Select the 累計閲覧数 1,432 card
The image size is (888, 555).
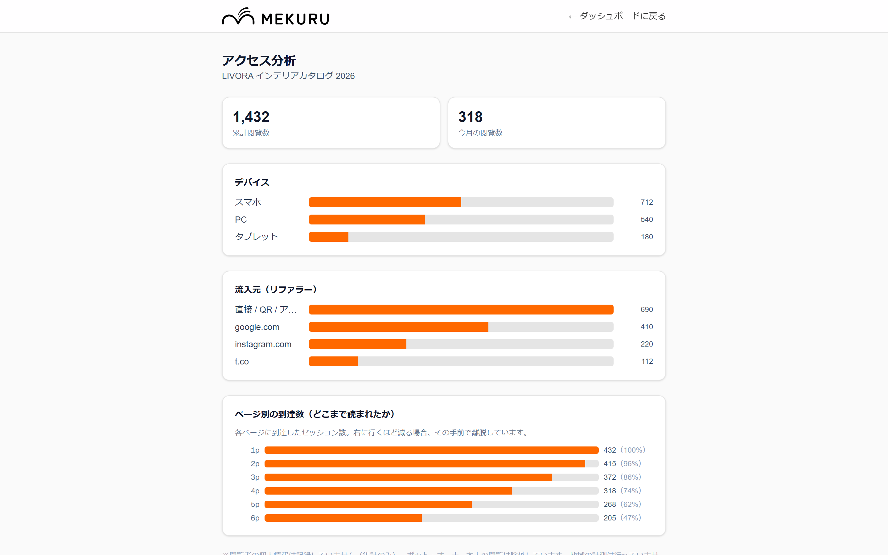pos(331,123)
